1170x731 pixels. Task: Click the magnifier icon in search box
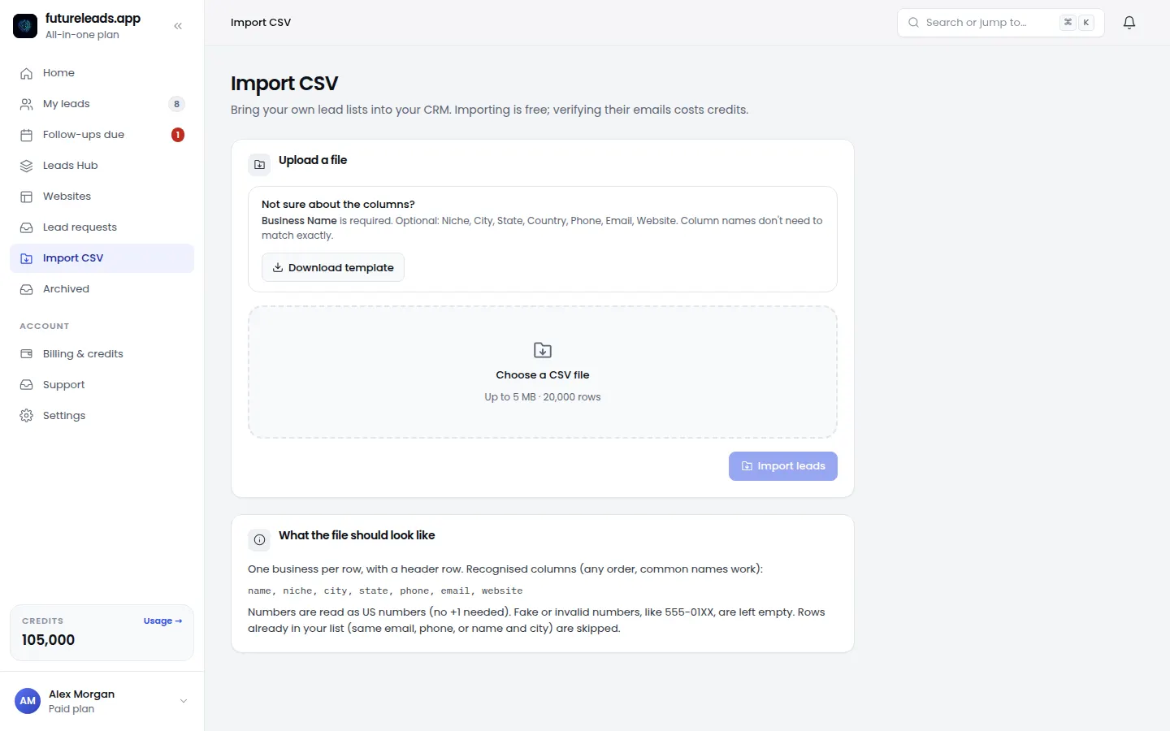click(x=914, y=23)
